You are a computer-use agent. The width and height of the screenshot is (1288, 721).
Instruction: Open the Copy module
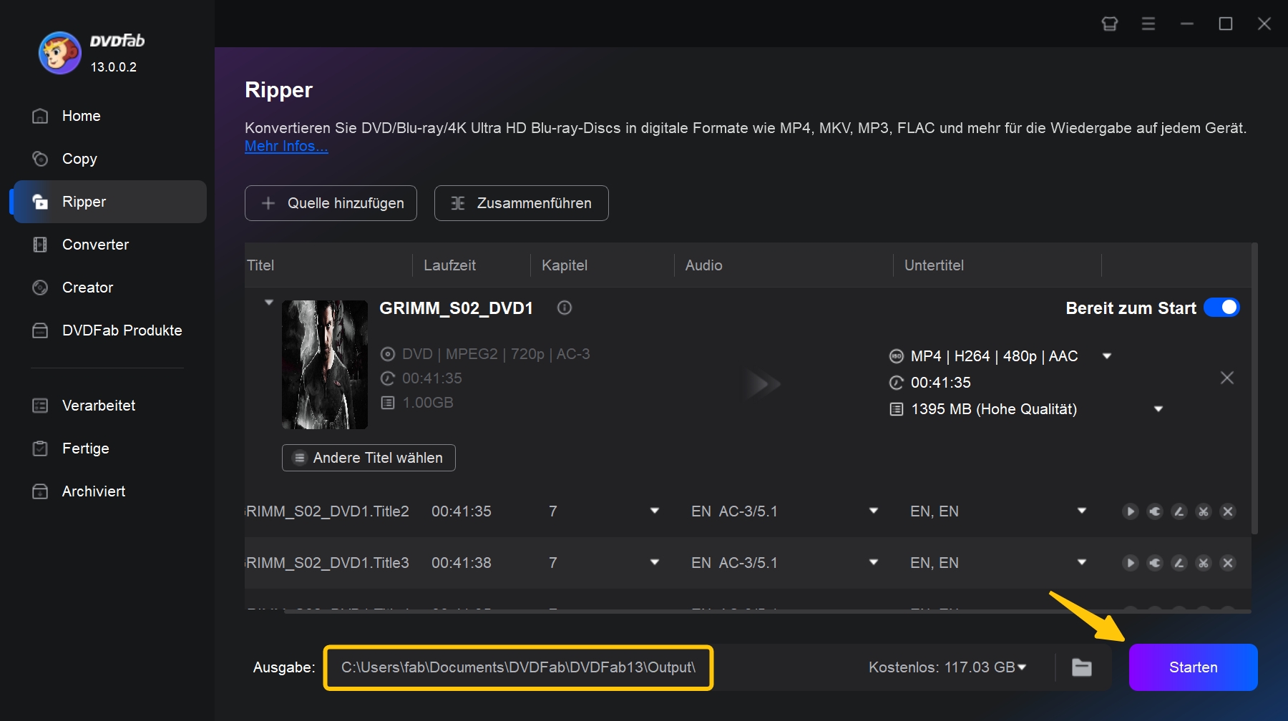point(110,159)
